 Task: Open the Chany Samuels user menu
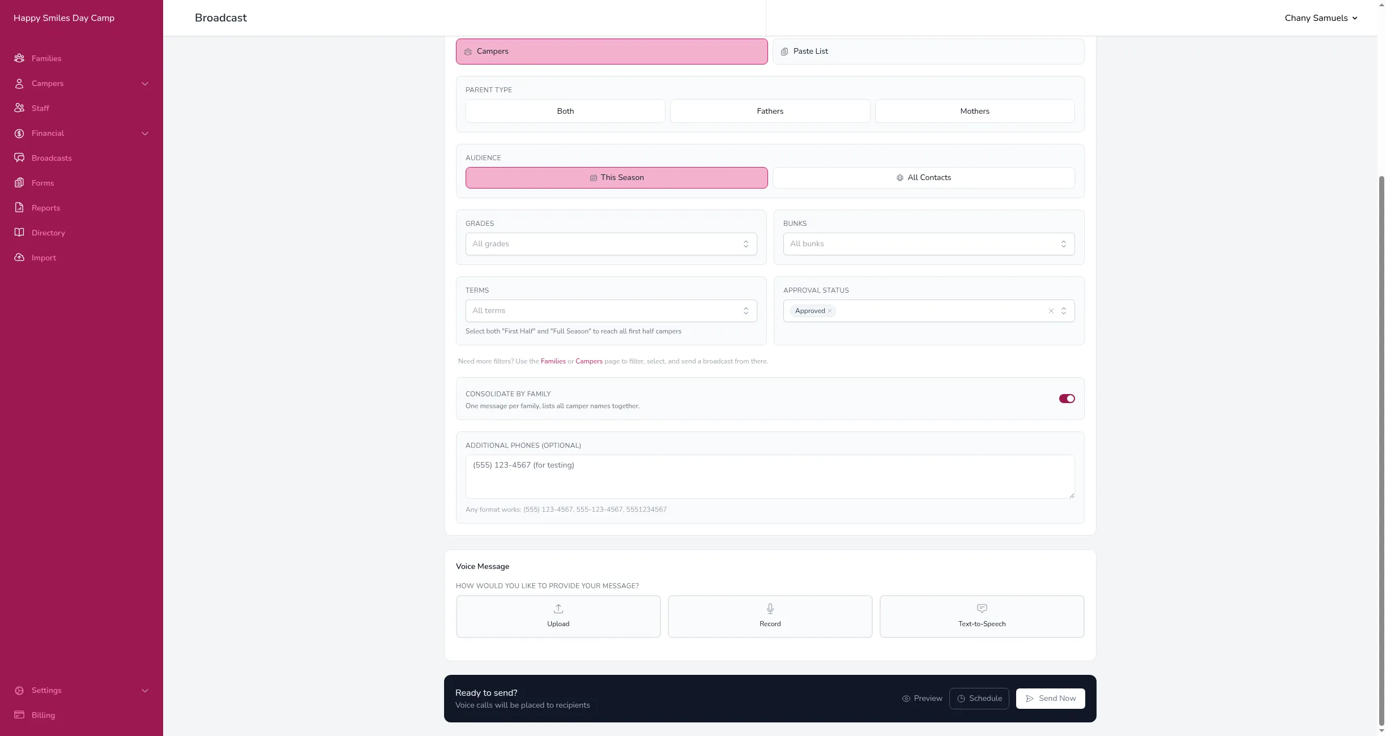(1321, 18)
